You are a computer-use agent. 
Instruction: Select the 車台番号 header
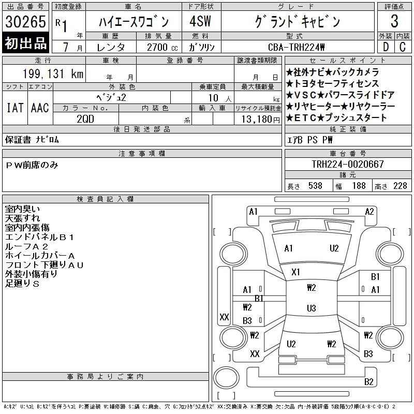point(348,153)
